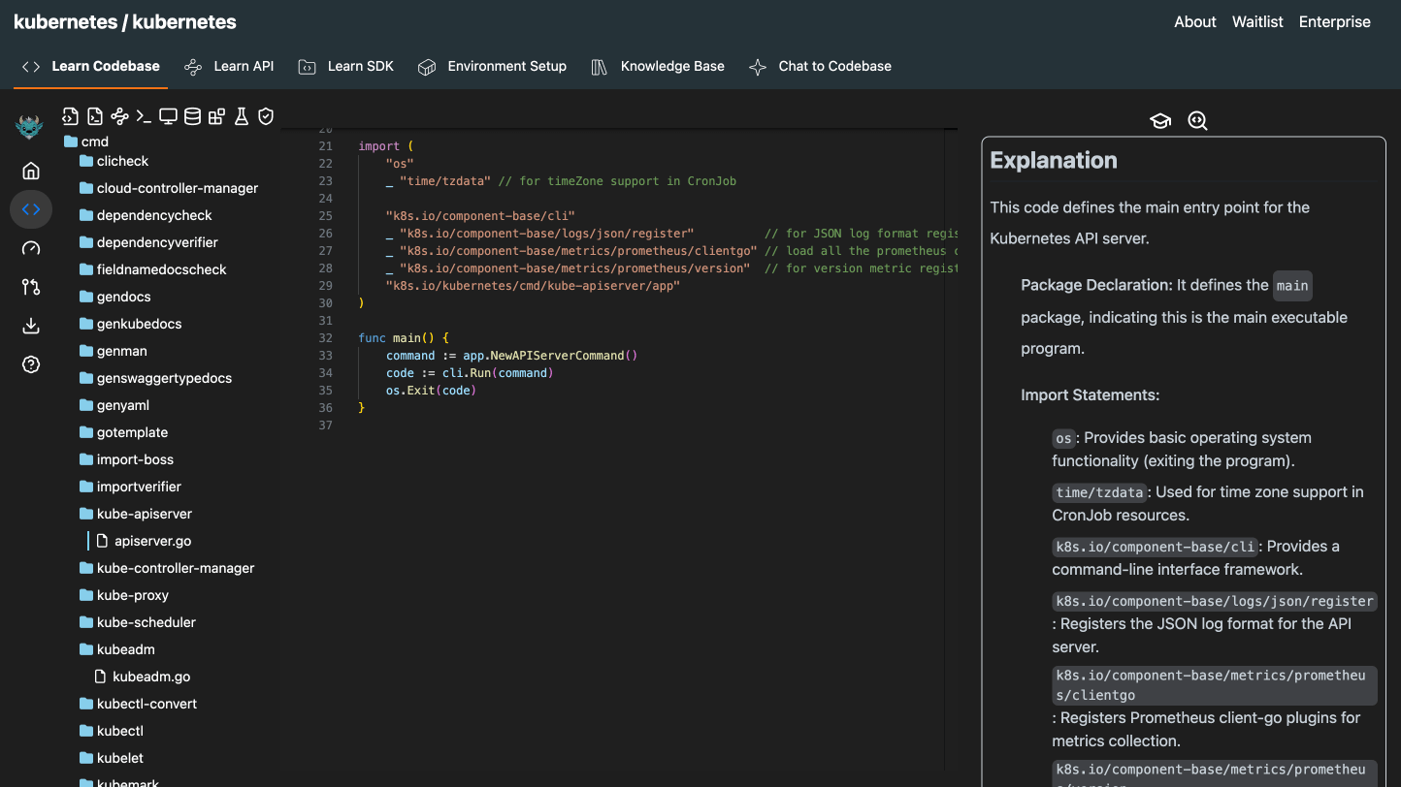Expand the clicheck folder
This screenshot has width=1401, height=787.
[114, 161]
